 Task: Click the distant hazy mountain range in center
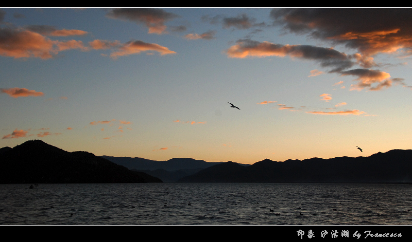(165, 164)
